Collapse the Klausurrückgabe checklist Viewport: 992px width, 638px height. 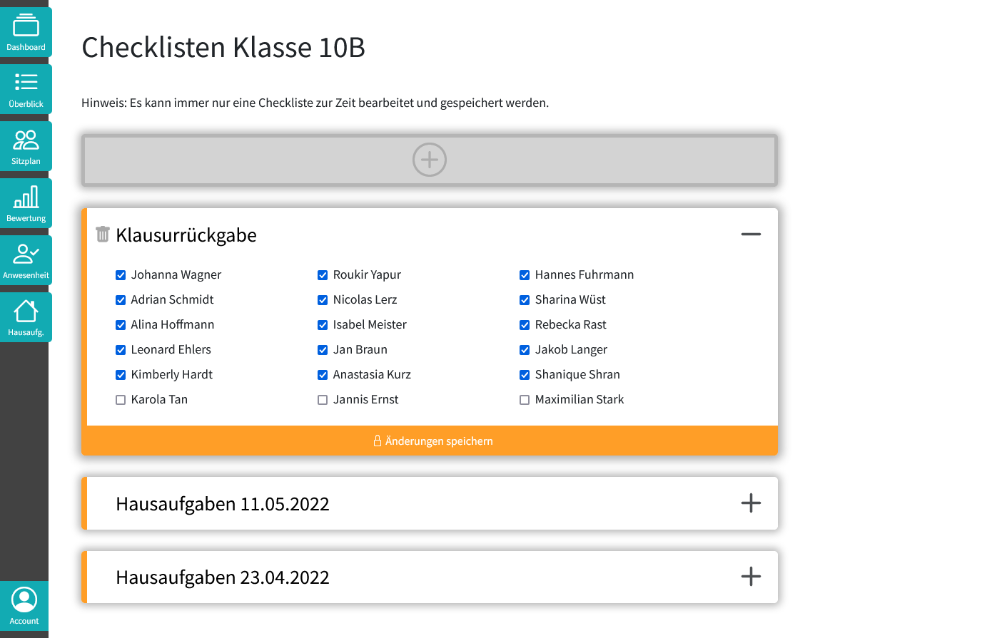751,235
